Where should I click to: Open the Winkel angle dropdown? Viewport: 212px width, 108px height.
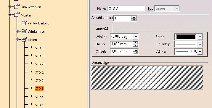click(x=136, y=37)
